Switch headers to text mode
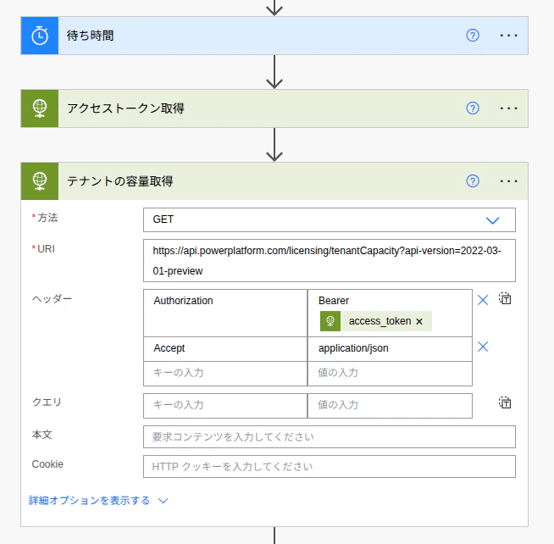Viewport: 554px width, 544px height. 505,298
